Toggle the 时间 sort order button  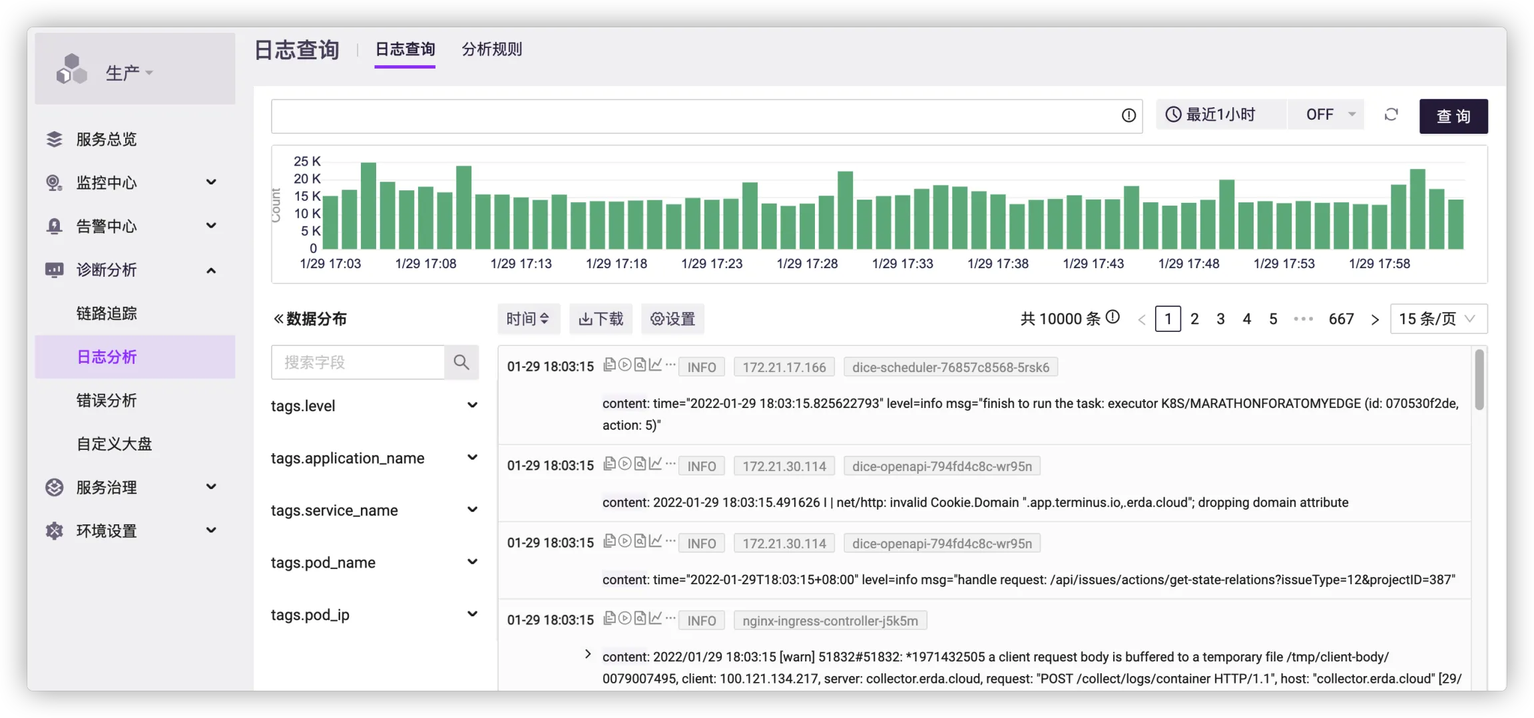(528, 319)
